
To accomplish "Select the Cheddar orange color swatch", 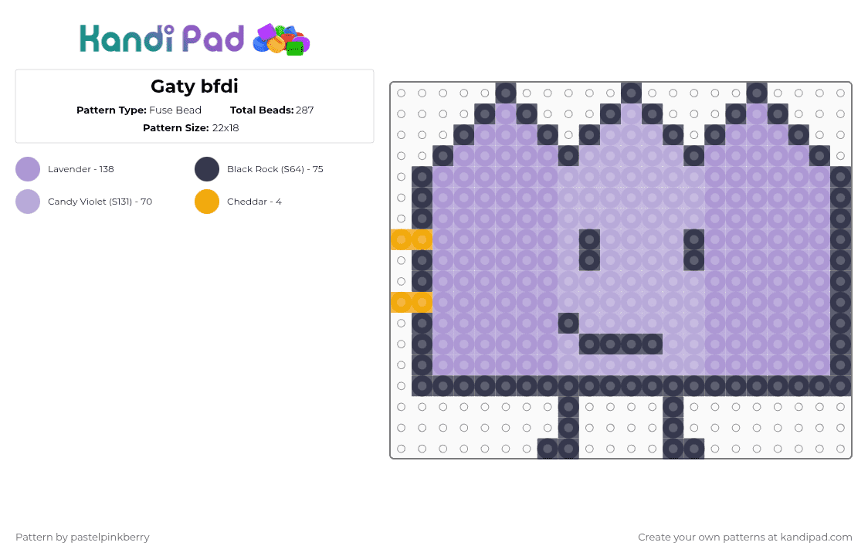I will click(x=207, y=202).
